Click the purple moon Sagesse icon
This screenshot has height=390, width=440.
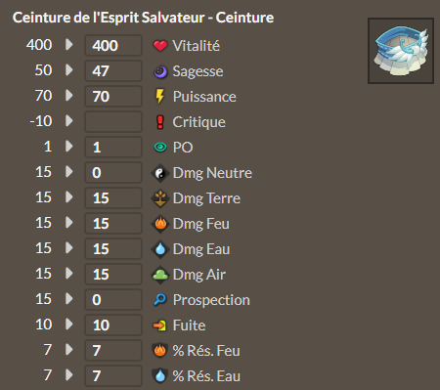pos(160,71)
